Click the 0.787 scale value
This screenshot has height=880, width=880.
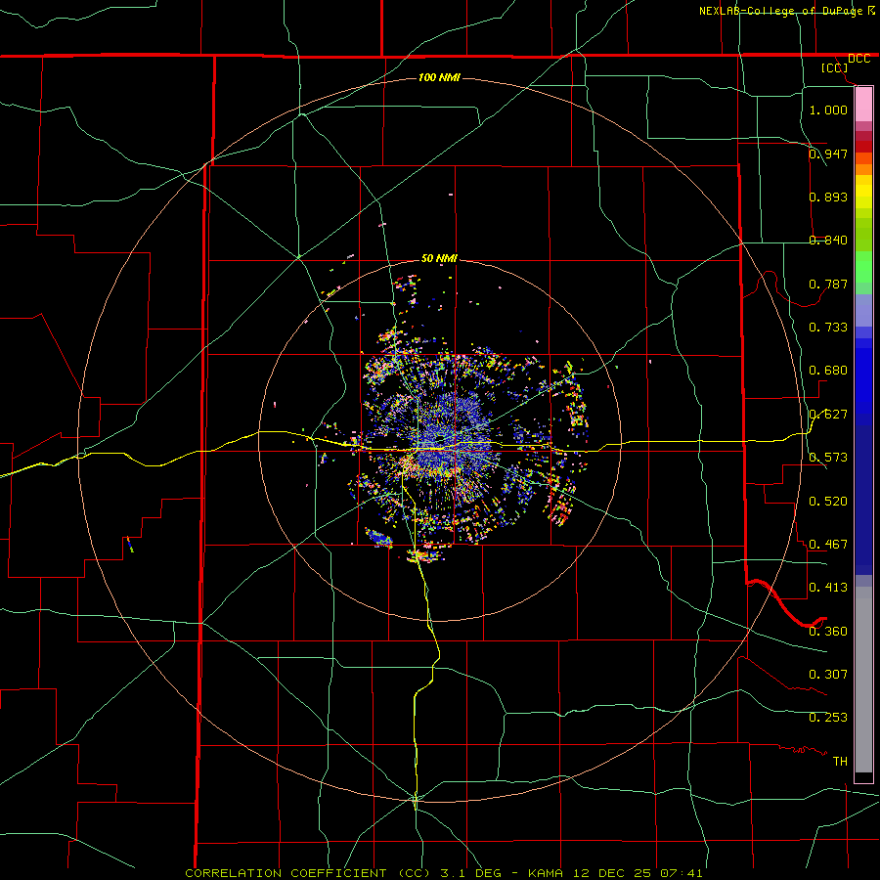(x=828, y=284)
